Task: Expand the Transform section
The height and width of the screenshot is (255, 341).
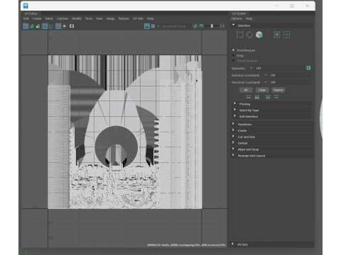Action: coord(272,124)
